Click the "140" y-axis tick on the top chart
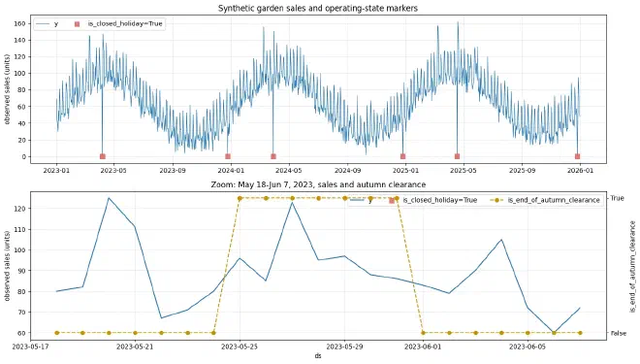The width and height of the screenshot is (640, 364). click(20, 41)
